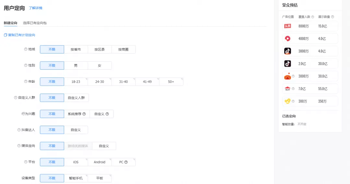Toggle the 平板 device type
The image size is (350, 184).
[x=99, y=178]
